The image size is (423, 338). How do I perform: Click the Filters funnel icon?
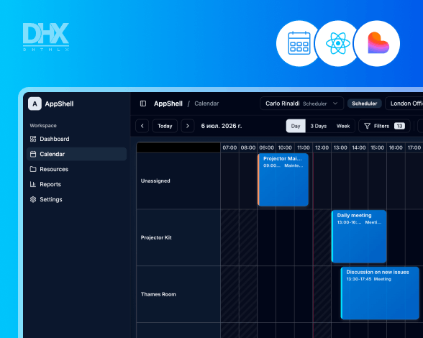[x=367, y=126]
